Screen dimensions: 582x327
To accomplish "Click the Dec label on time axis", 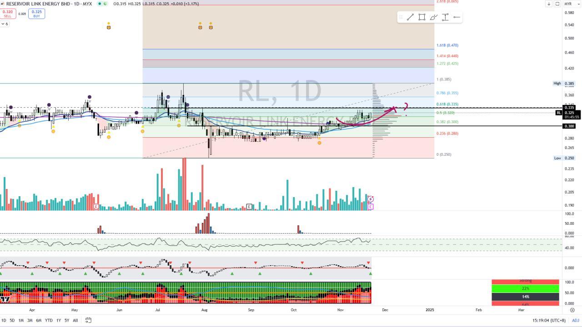I will coord(385,310).
